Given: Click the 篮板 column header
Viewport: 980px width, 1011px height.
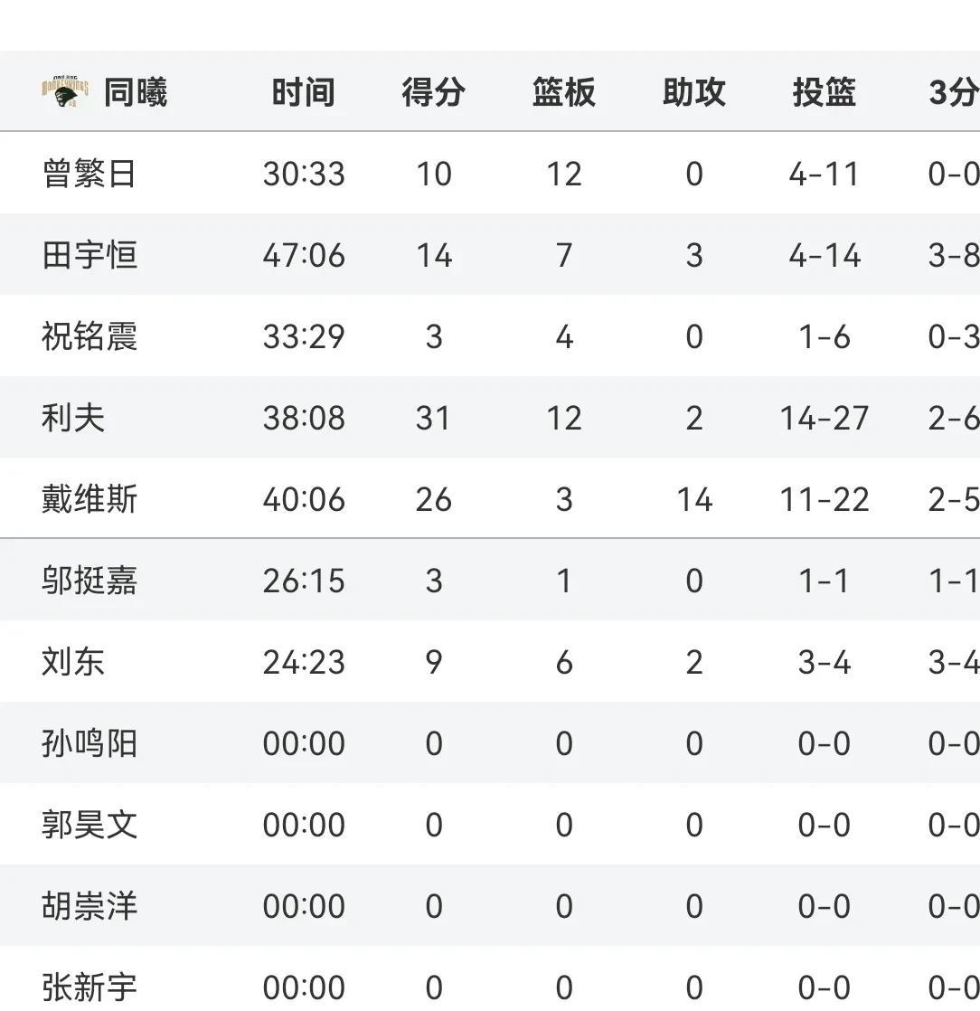Looking at the screenshot, I should tap(564, 92).
